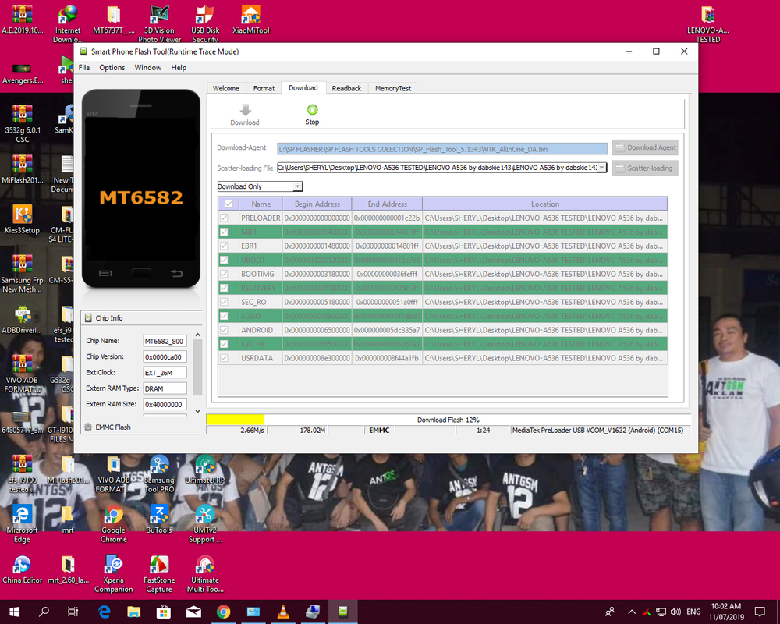
Task: Click the Location column header
Action: (544, 204)
